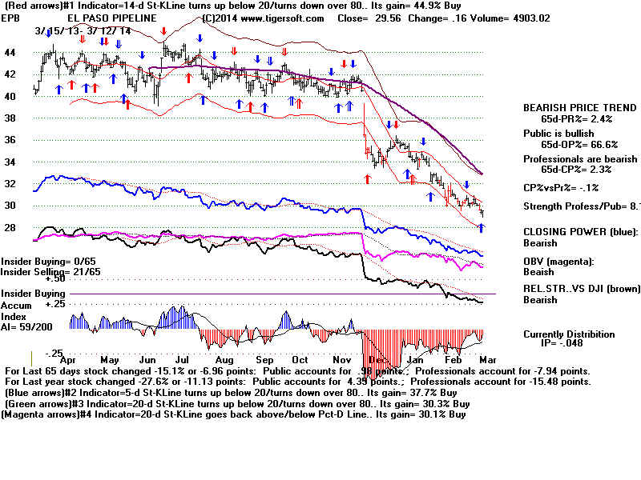Click the For Last year summary line
This screenshot has width=641, height=480.
point(298,382)
